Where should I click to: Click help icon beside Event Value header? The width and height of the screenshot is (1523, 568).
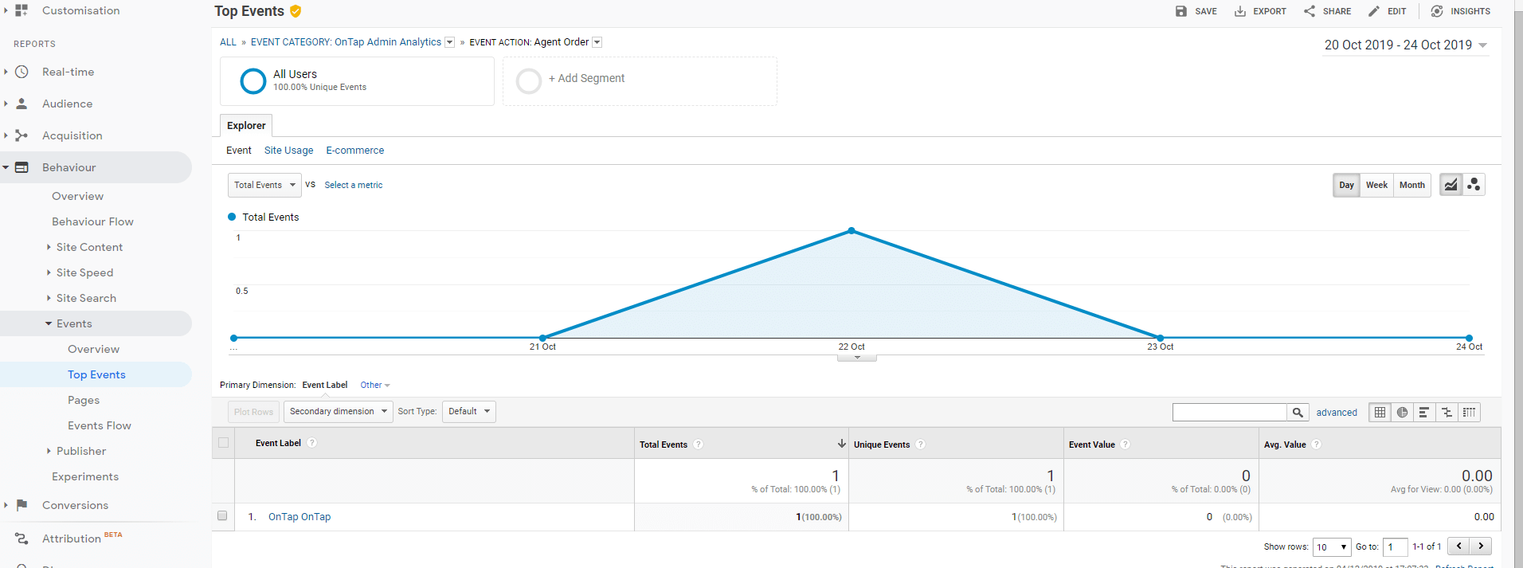tap(1126, 445)
